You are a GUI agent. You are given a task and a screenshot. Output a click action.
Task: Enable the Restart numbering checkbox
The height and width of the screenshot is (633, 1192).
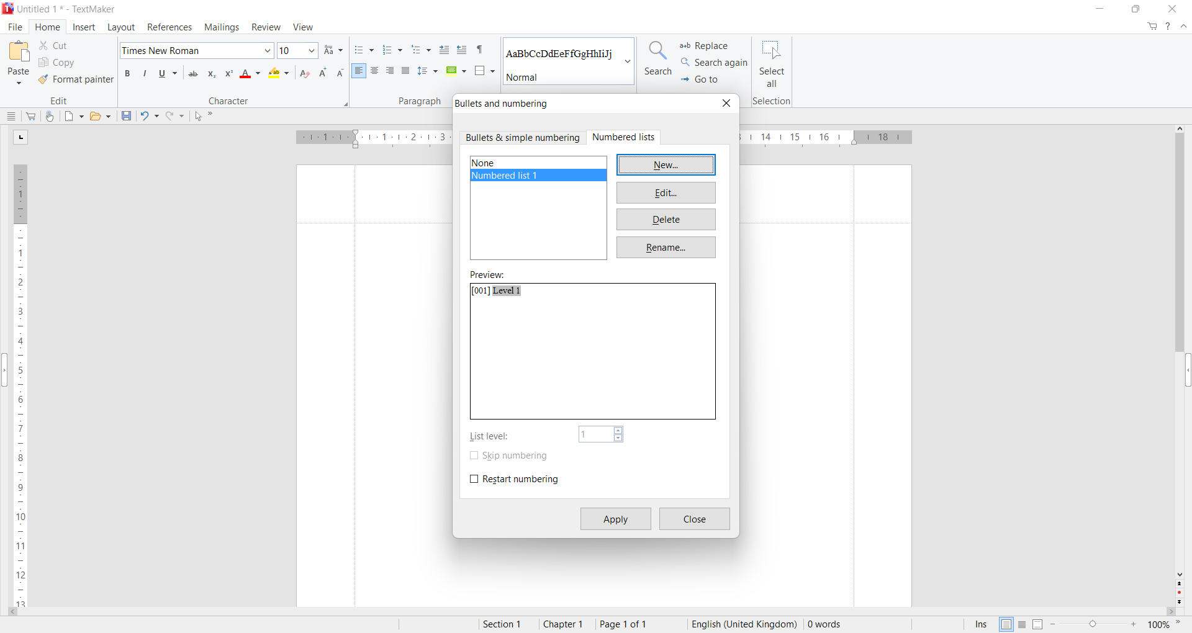click(474, 480)
